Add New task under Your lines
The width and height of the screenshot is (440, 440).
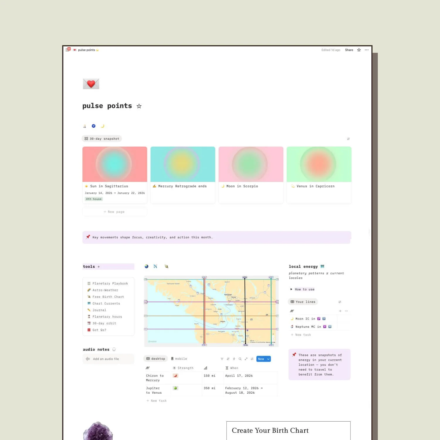[x=301, y=335]
